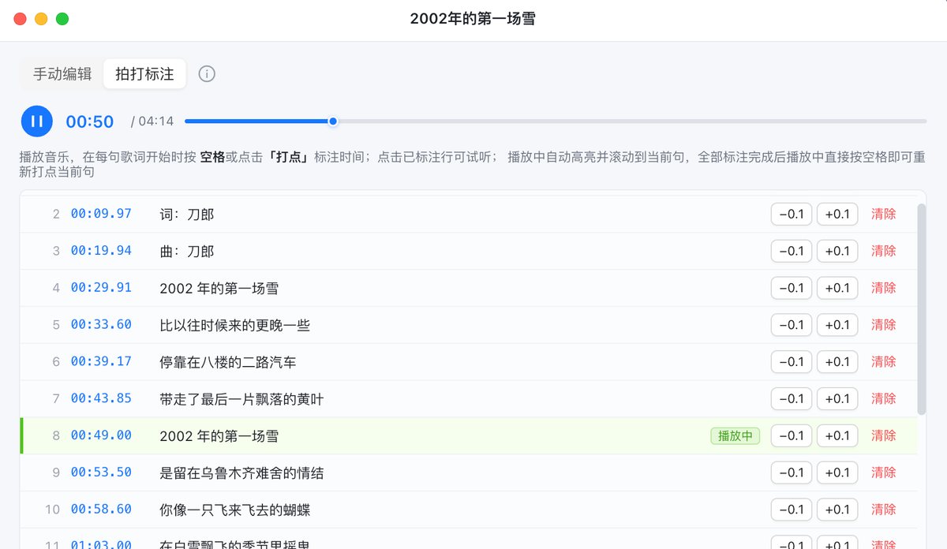The height and width of the screenshot is (549, 947).
Task: Click timestamp 00:39.17
Action: coord(101,362)
